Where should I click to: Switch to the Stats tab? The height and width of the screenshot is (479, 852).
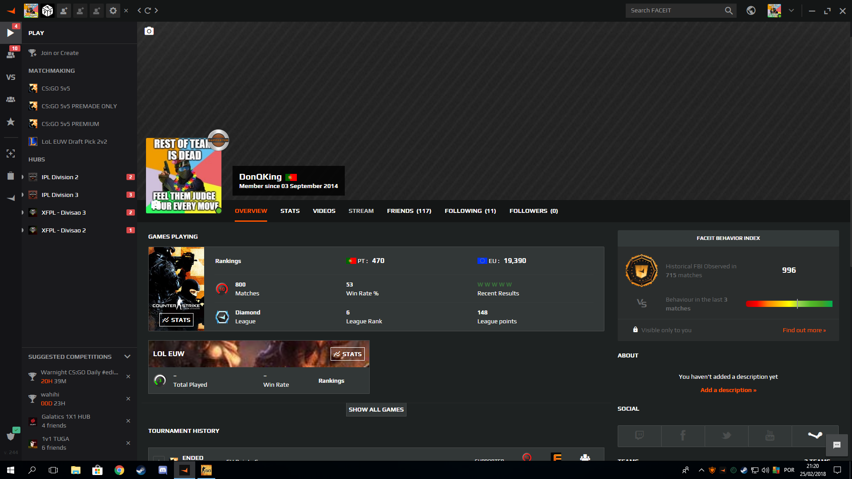[x=290, y=211]
